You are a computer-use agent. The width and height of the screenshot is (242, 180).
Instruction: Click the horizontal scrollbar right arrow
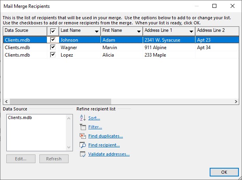tap(236, 101)
